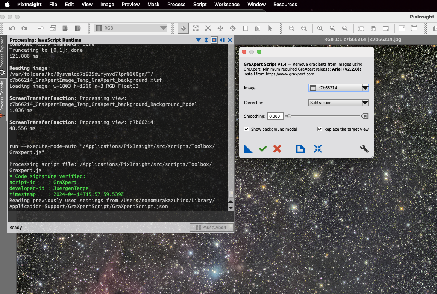Open the Apple menu
437x294 pixels.
point(7,4)
